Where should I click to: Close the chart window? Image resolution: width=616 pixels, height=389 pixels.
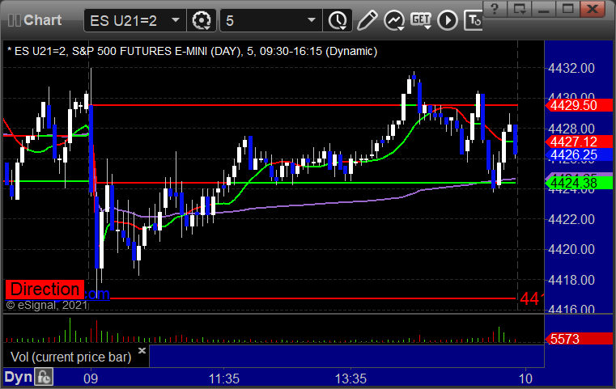click(593, 9)
